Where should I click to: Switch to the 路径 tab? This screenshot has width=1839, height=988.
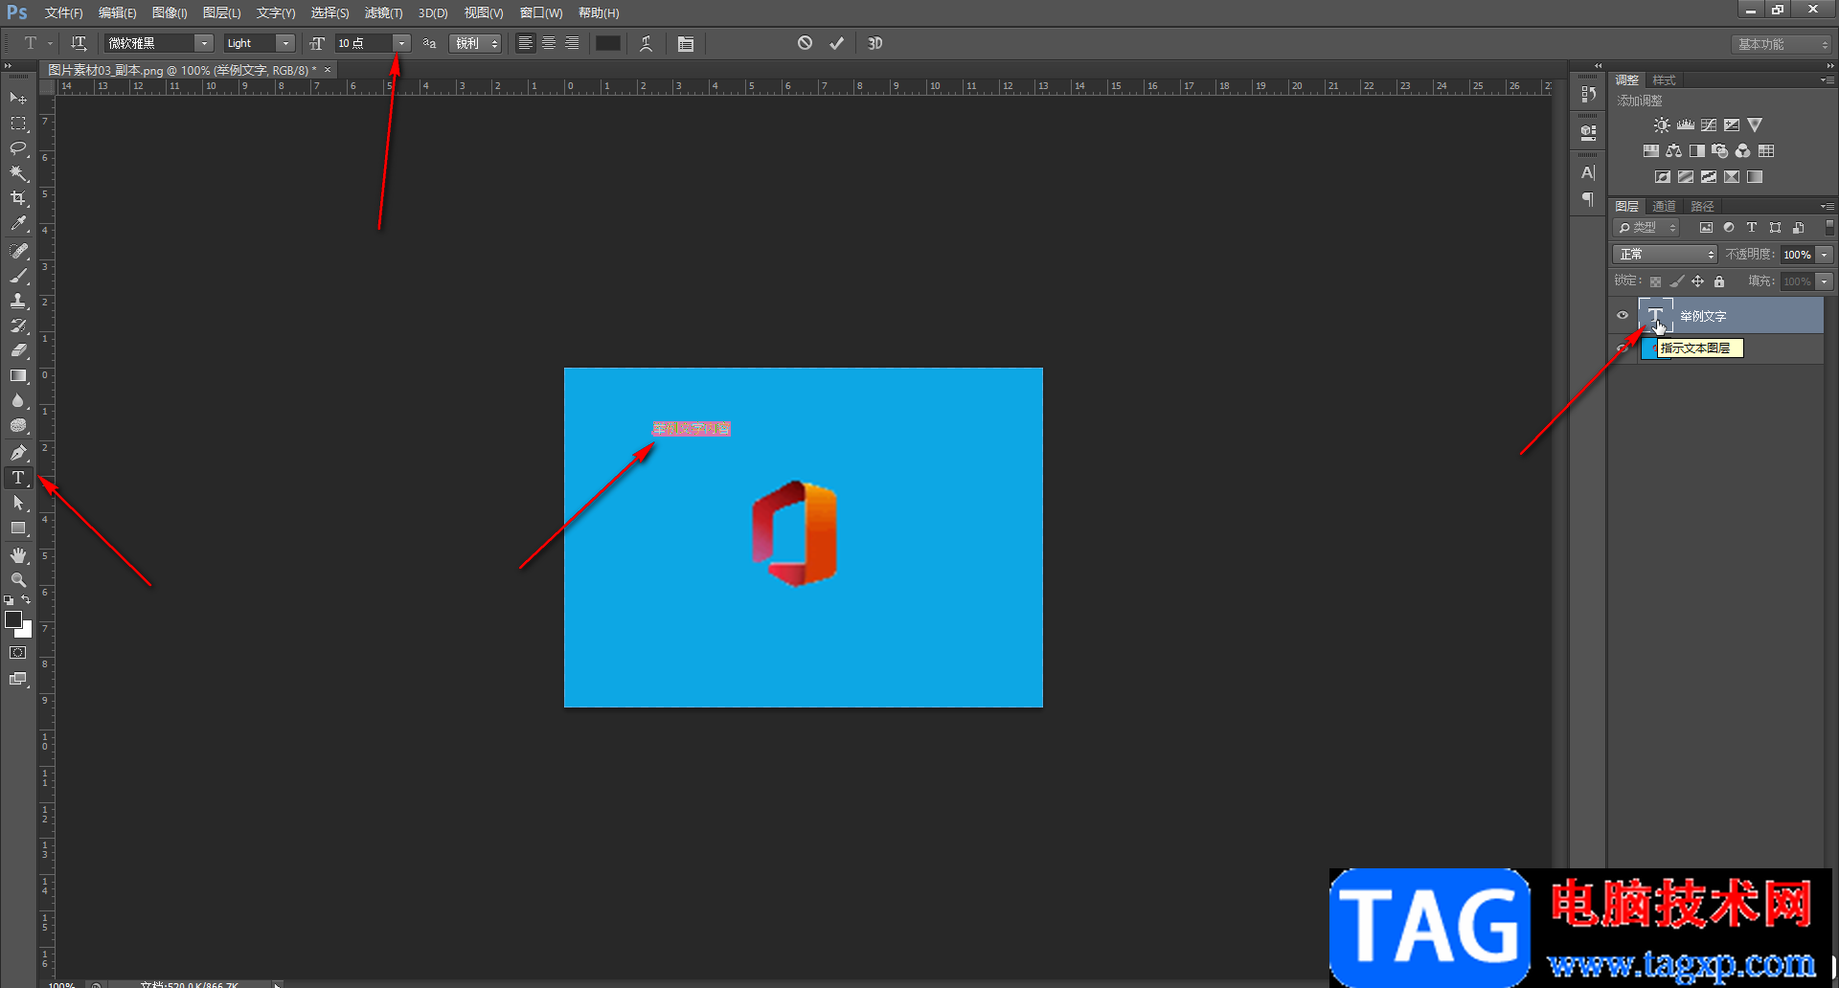pos(1702,206)
